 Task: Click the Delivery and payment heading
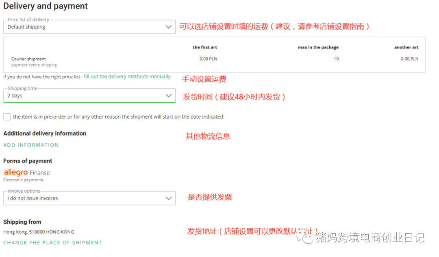[45, 6]
